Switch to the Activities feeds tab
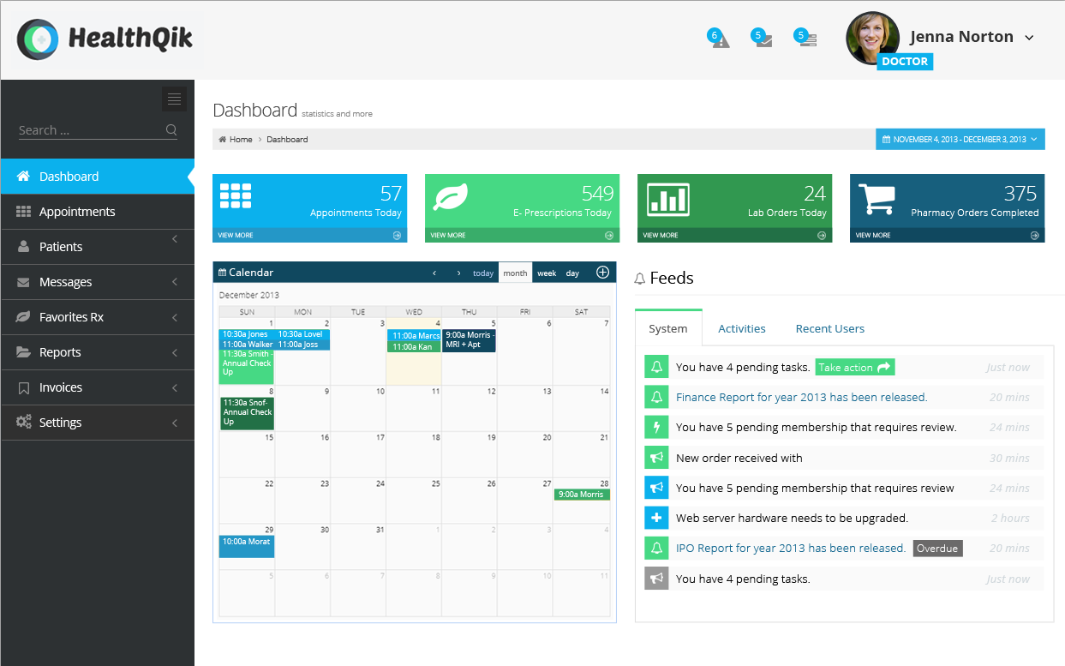Screen dimensions: 1065x666 tap(742, 328)
